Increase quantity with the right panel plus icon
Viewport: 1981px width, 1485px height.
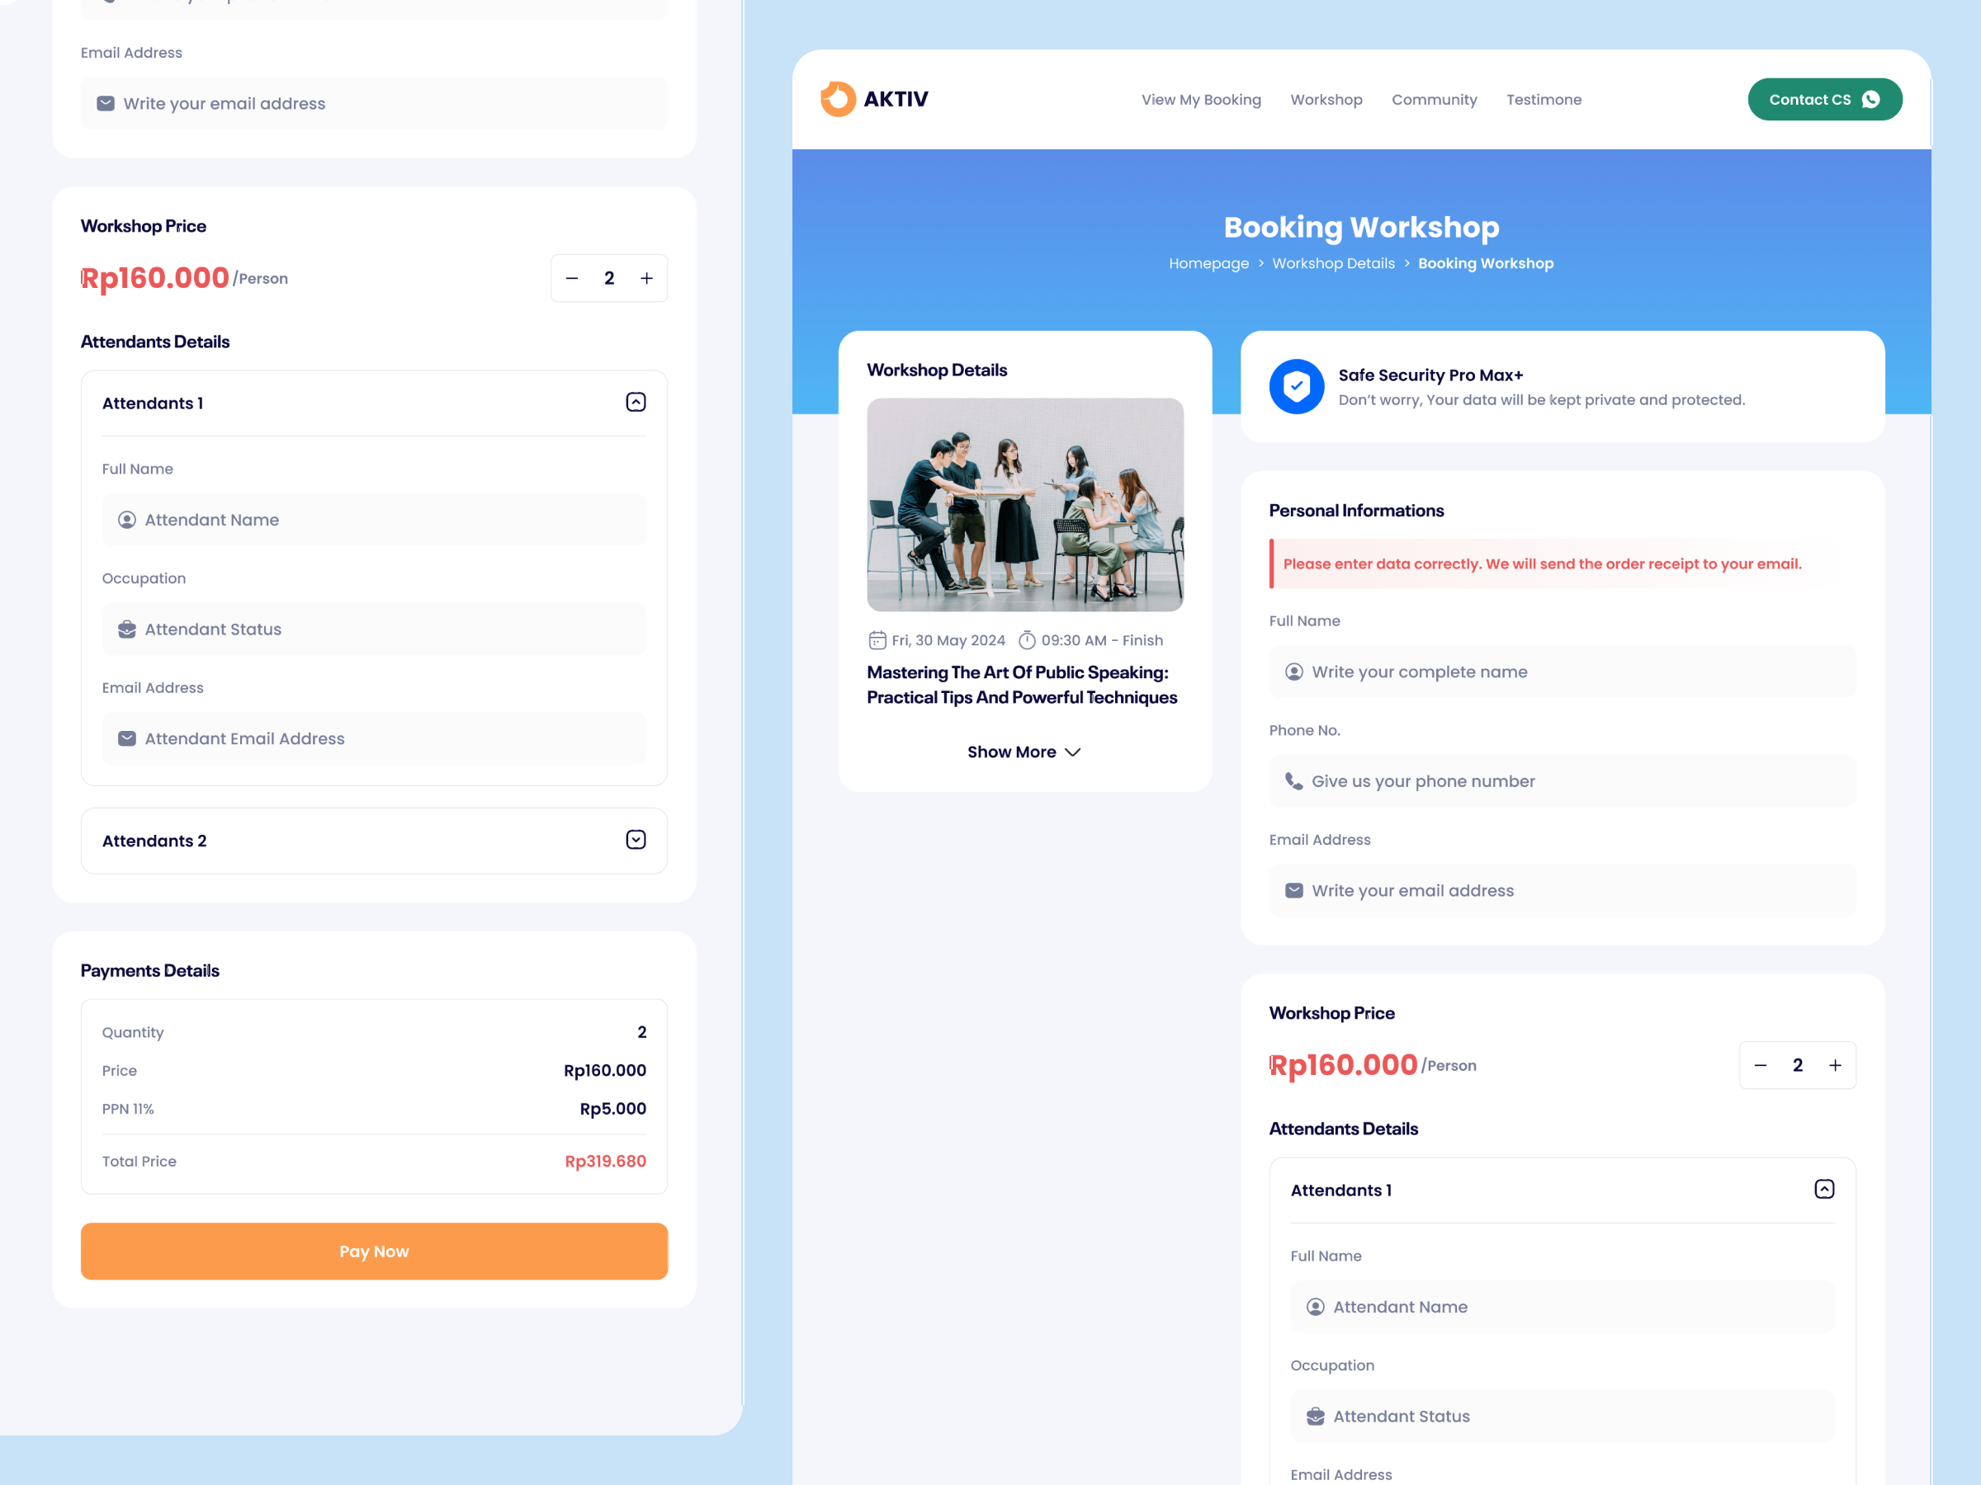(1835, 1065)
